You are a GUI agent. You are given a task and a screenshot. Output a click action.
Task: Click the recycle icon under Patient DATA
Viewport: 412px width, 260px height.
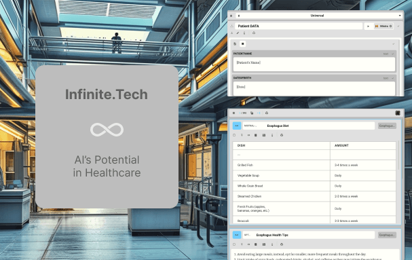(x=254, y=33)
